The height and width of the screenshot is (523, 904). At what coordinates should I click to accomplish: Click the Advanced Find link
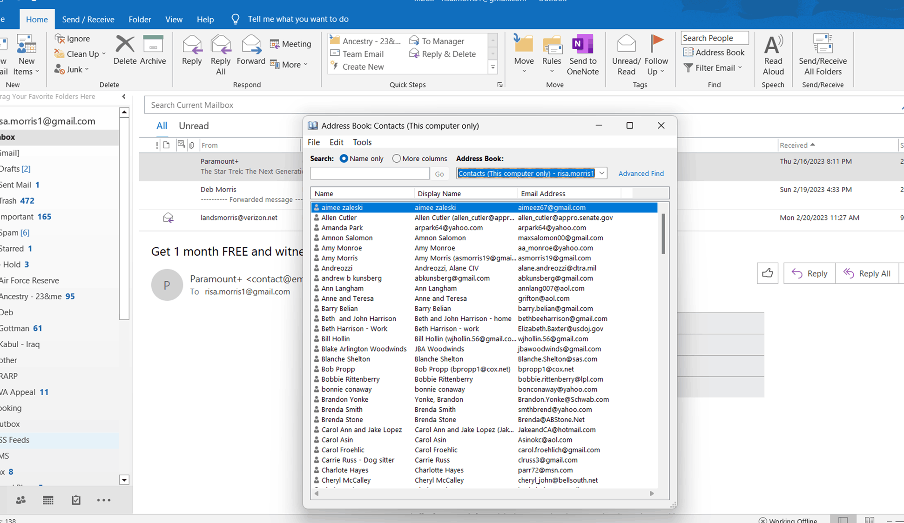point(641,173)
